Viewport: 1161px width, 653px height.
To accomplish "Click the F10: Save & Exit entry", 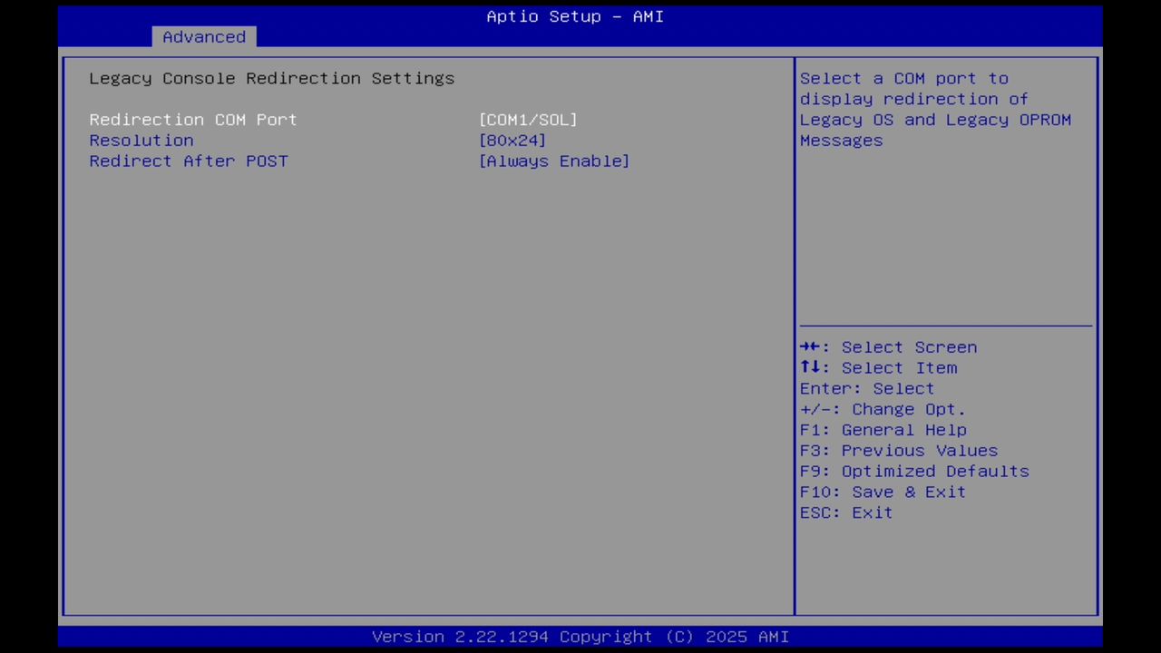I will [882, 492].
